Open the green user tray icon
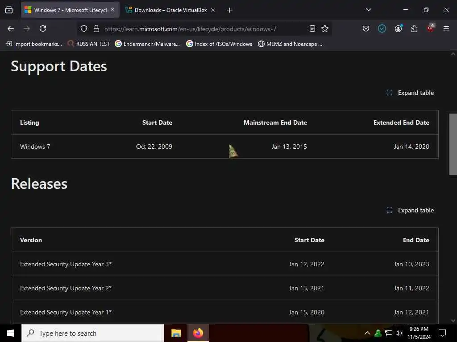Viewport: 457px width, 342px height. click(x=378, y=333)
